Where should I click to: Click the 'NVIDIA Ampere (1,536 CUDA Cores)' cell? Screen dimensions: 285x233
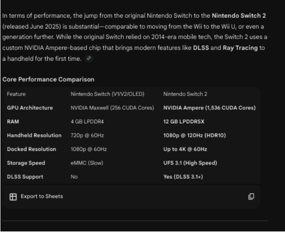209,108
